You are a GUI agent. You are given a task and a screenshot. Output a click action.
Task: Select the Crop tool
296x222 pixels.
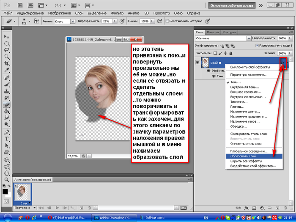7,64
